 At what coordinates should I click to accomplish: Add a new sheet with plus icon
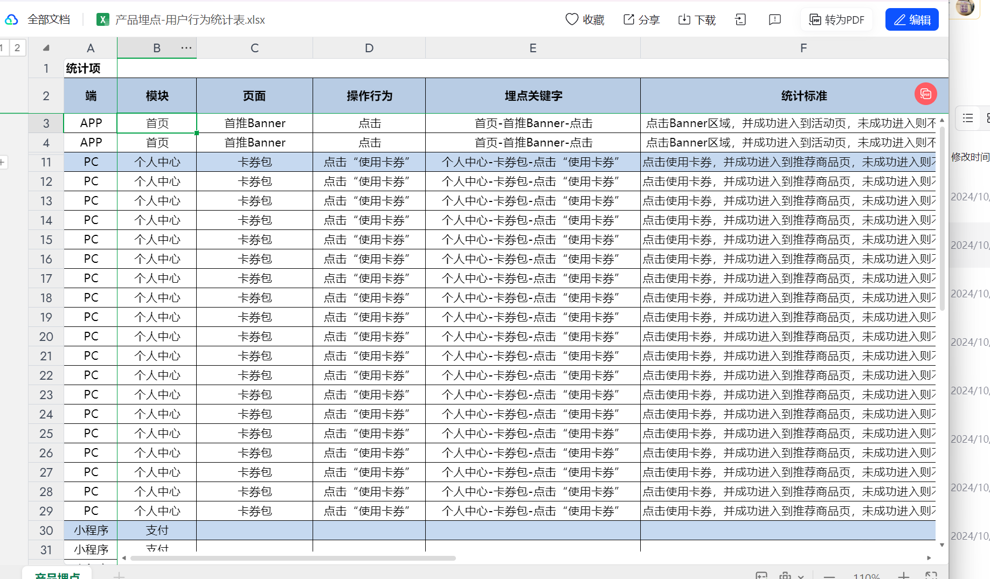(119, 576)
